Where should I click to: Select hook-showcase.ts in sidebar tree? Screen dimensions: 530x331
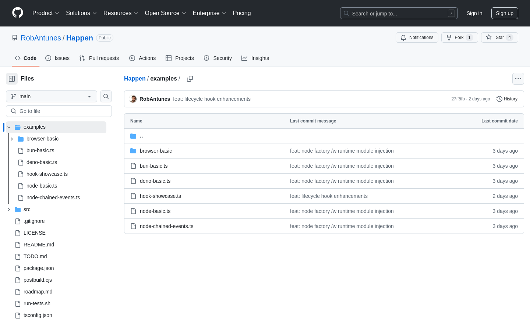click(47, 174)
